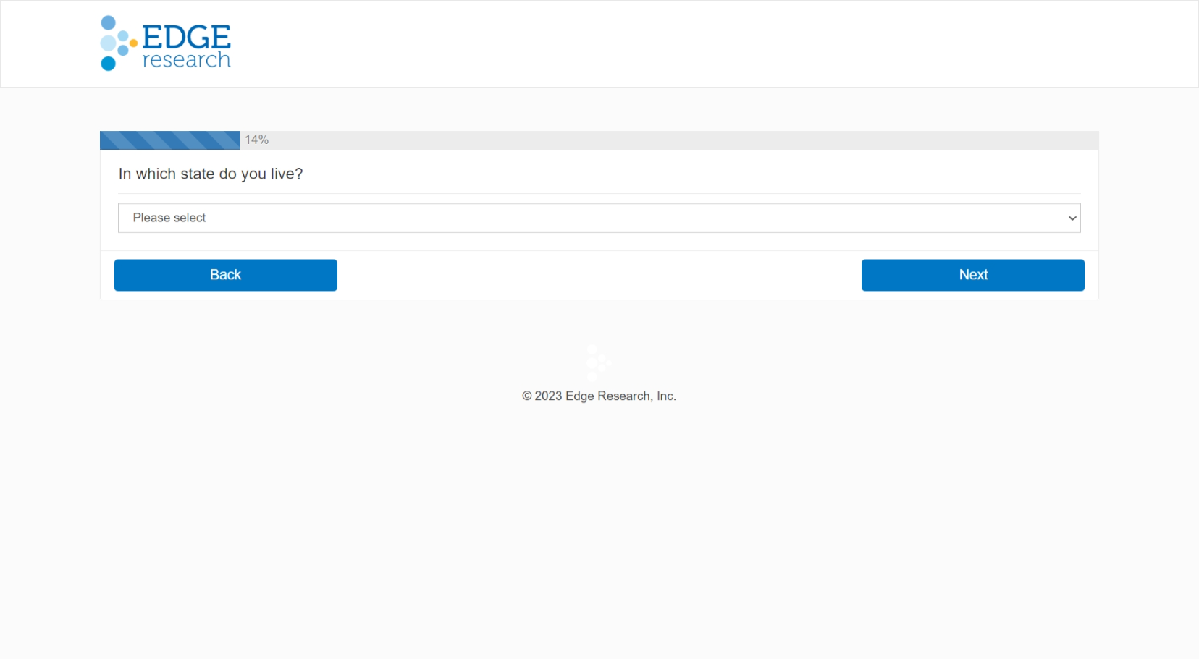The width and height of the screenshot is (1199, 659).
Task: Click the © 2023 Edge Research, Inc. footer text
Action: [599, 396]
